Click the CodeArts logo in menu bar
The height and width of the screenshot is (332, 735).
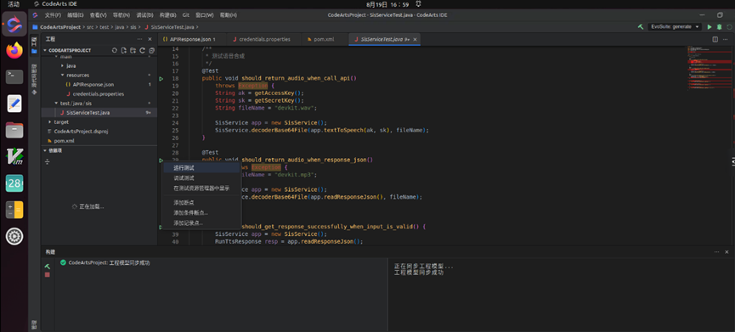tap(35, 15)
